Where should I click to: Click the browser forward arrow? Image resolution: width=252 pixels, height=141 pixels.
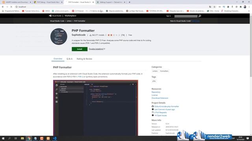coord(7,7)
